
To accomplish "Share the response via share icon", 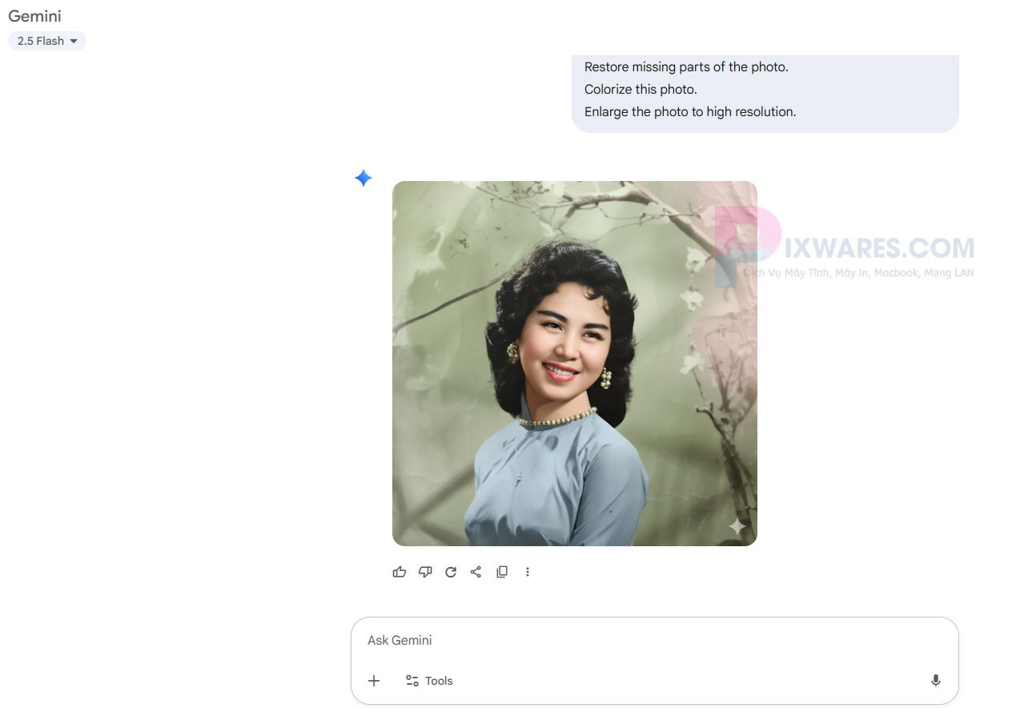I will pos(476,572).
